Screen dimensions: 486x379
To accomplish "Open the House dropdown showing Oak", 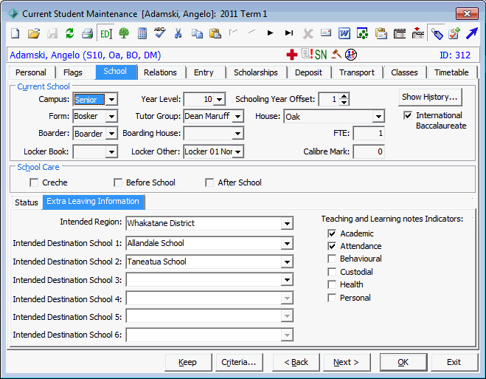I will click(378, 117).
